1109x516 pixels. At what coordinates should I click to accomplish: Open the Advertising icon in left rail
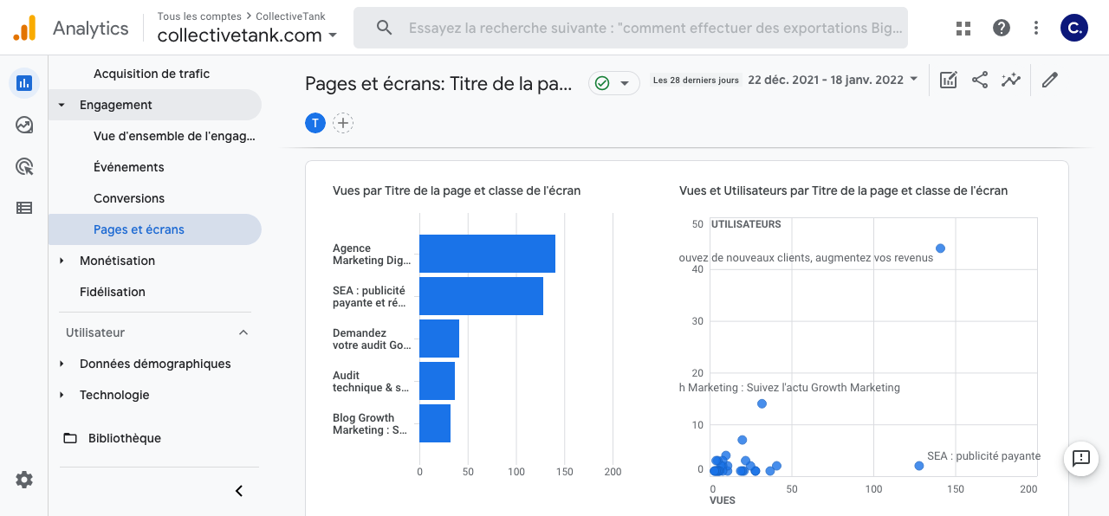(24, 167)
